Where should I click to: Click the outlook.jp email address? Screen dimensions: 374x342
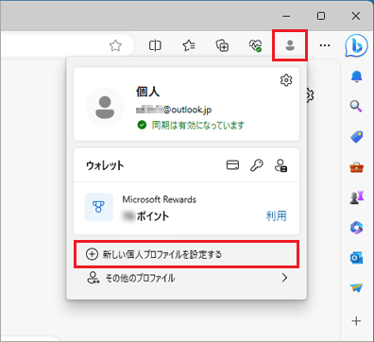click(x=174, y=110)
